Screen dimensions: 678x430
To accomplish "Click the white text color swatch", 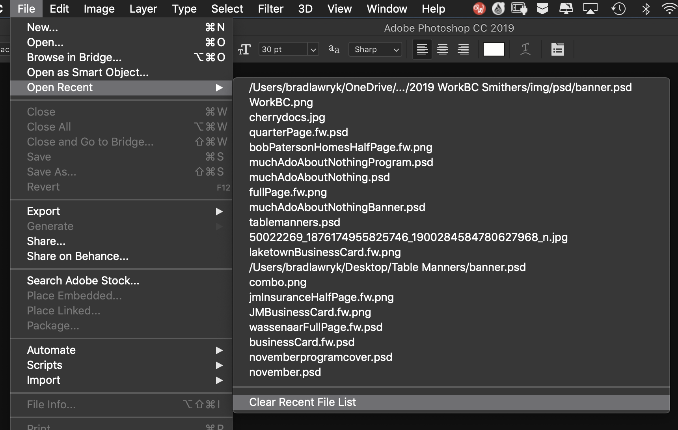I will click(x=494, y=49).
